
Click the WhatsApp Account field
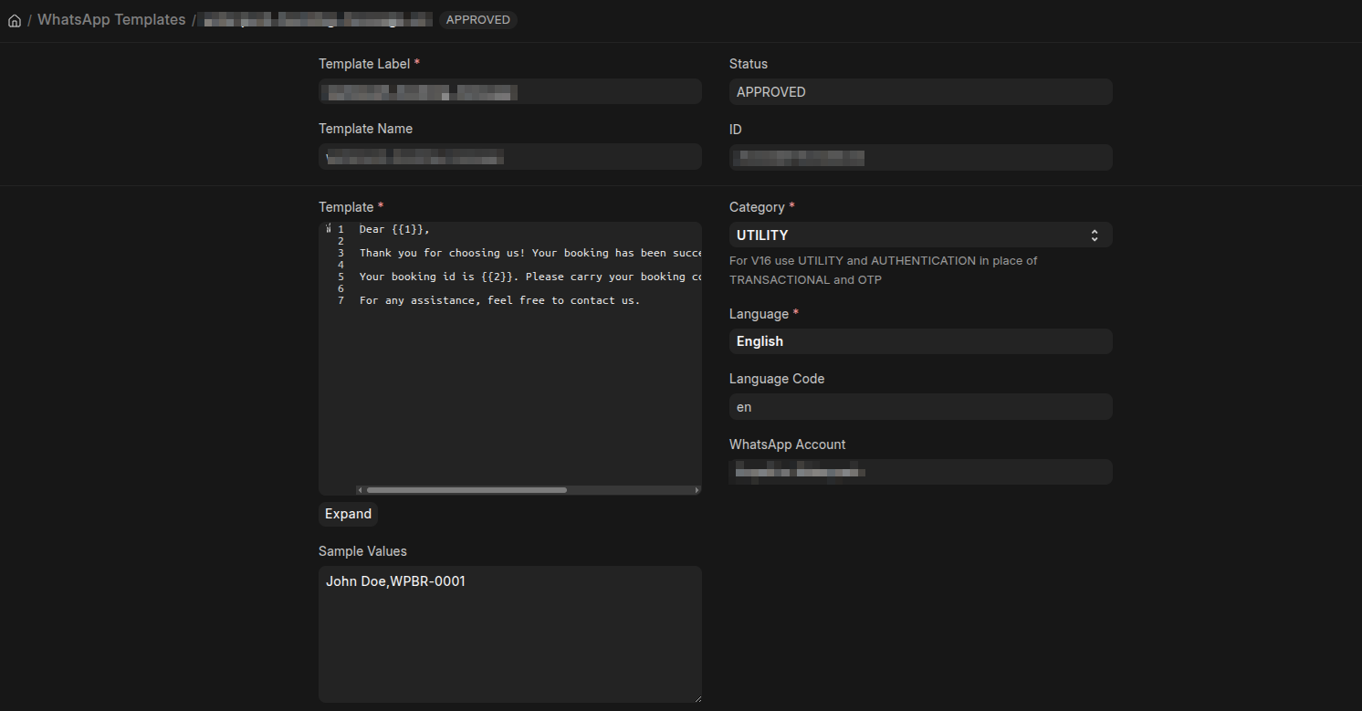[921, 472]
